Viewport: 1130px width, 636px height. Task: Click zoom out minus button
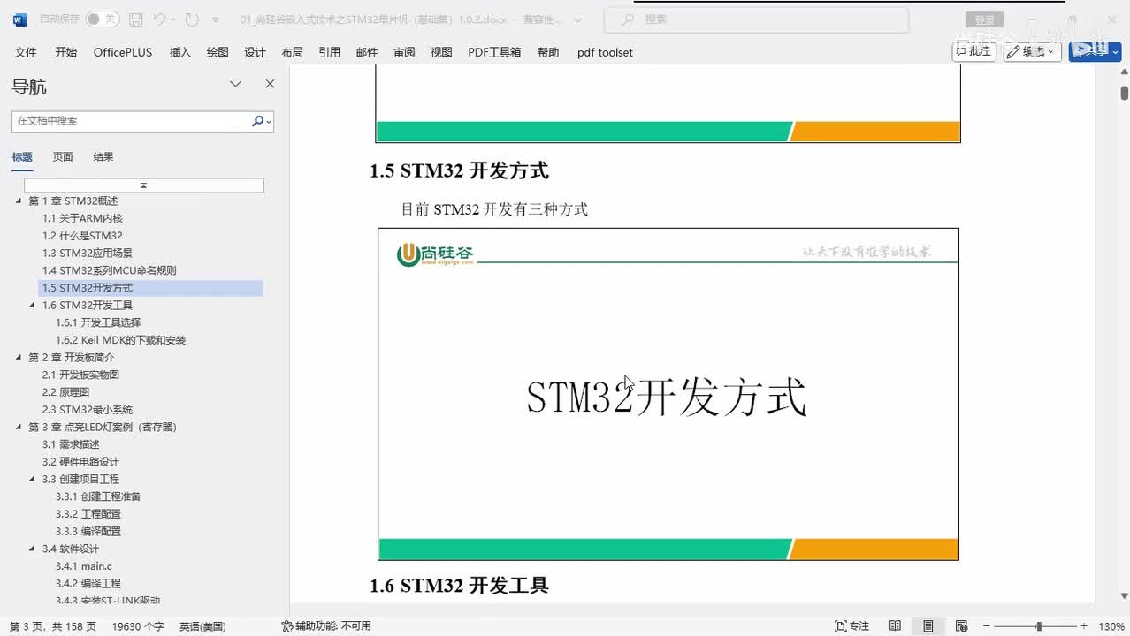coord(987,625)
